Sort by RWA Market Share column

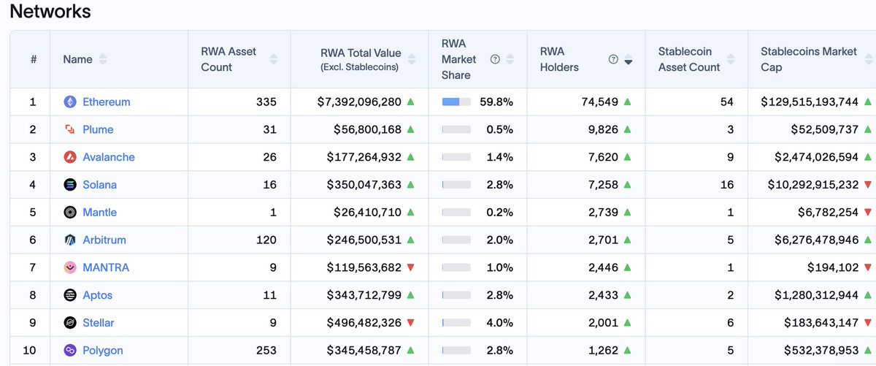tap(510, 59)
